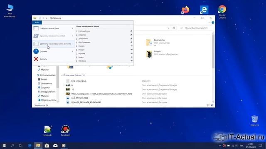The image size is (266, 149).
Task: Unpin Загрузки in frequent places list
Action: (131, 35)
